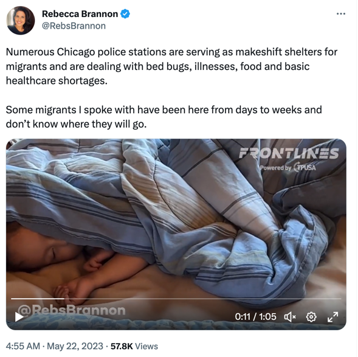Click the TPUSA logo in the video
This screenshot has height=357, width=358.
point(305,167)
